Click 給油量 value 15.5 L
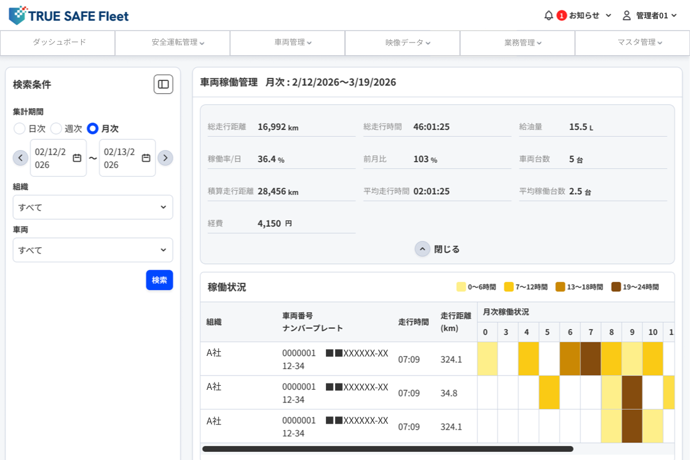Image resolution: width=690 pixels, height=460 pixels. [x=581, y=126]
